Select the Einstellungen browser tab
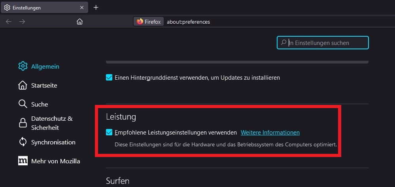 coord(40,7)
